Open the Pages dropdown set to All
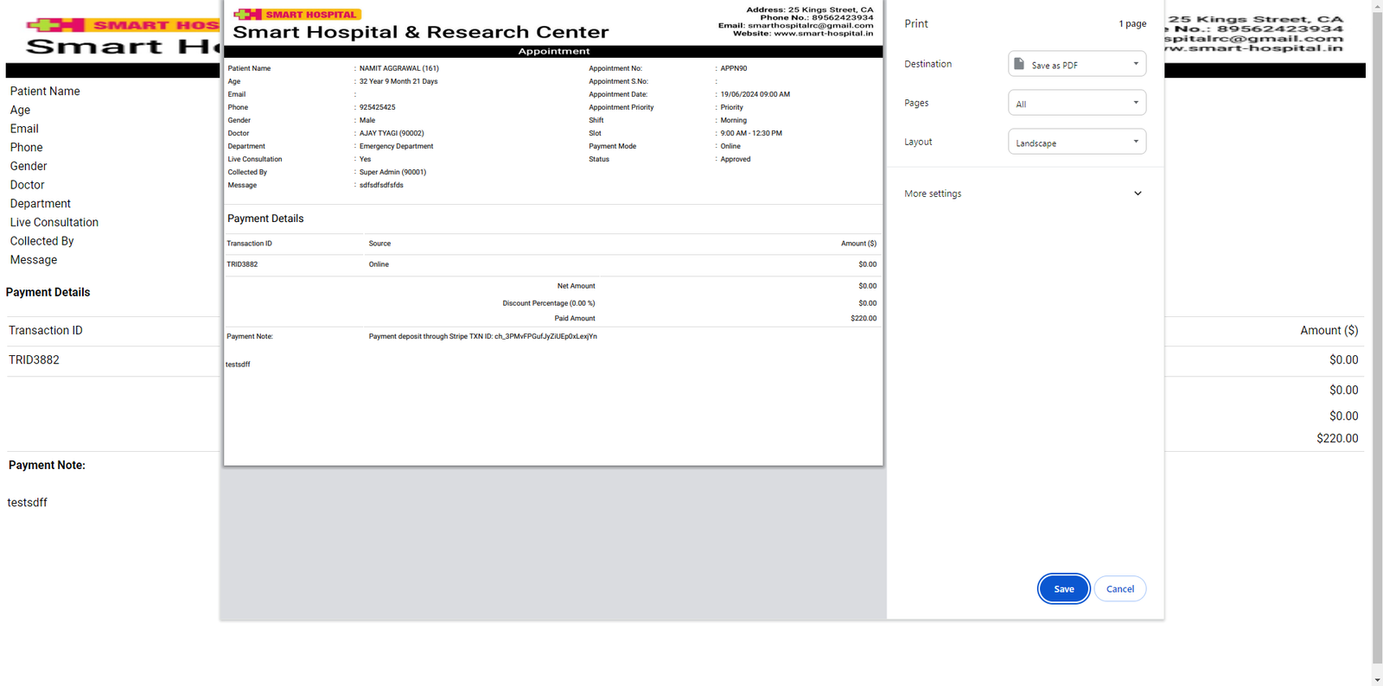The width and height of the screenshot is (1383, 686). tap(1076, 104)
